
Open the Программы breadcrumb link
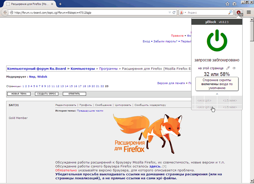108,69
